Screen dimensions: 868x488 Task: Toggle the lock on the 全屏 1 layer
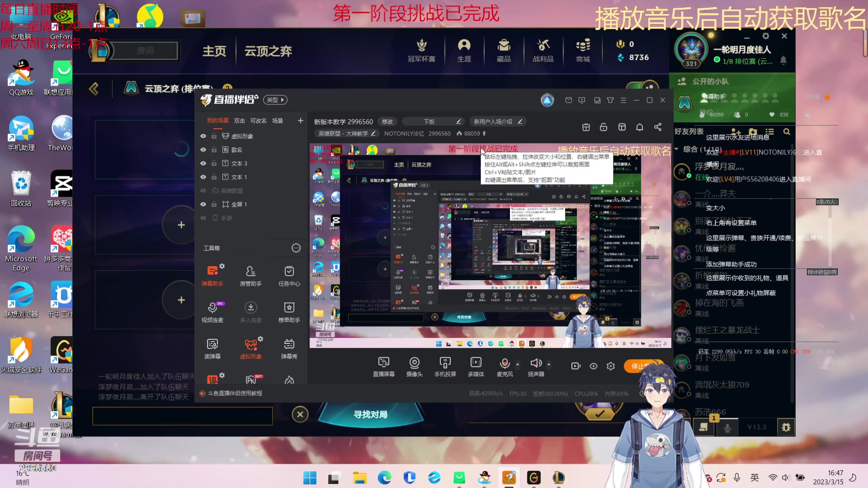(214, 204)
